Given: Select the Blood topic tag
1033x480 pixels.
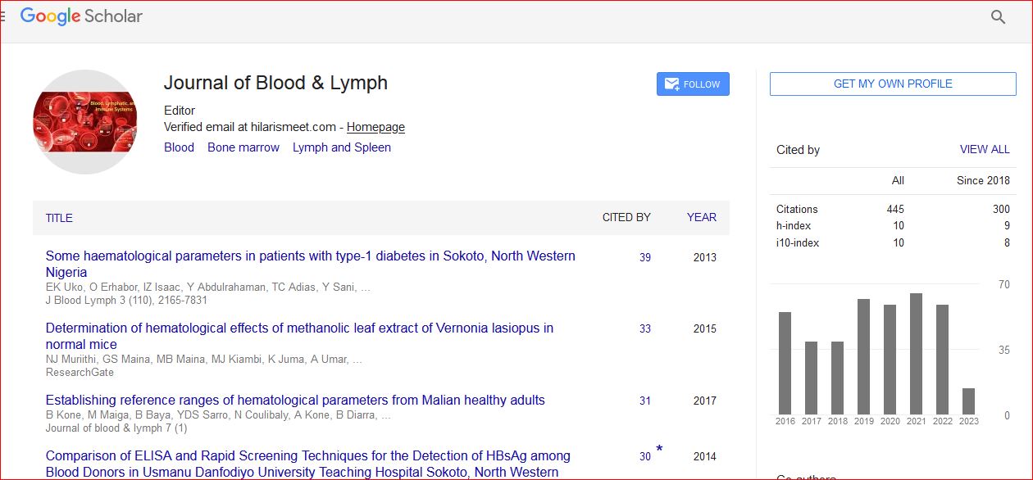Looking at the screenshot, I should (179, 147).
